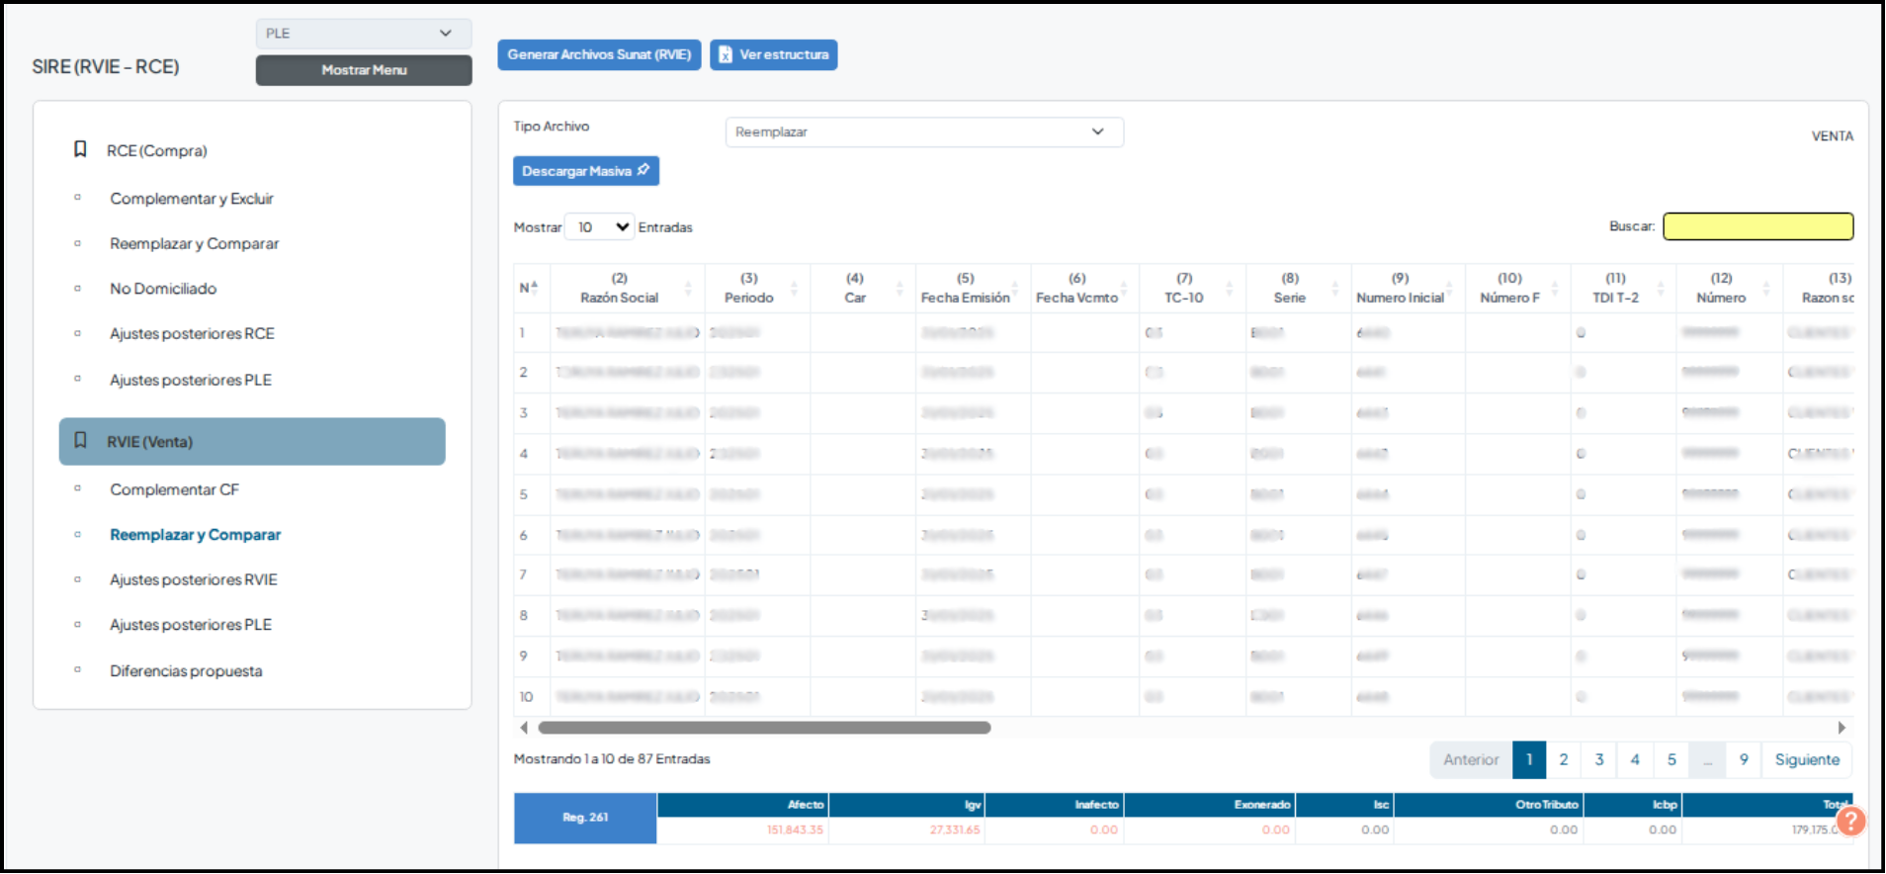Click Generar Archivos Sunat (RVIE) button
The image size is (1886, 874).
click(599, 54)
